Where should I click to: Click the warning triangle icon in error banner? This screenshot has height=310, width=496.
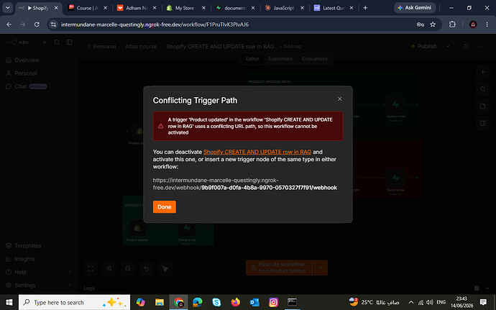tap(161, 126)
